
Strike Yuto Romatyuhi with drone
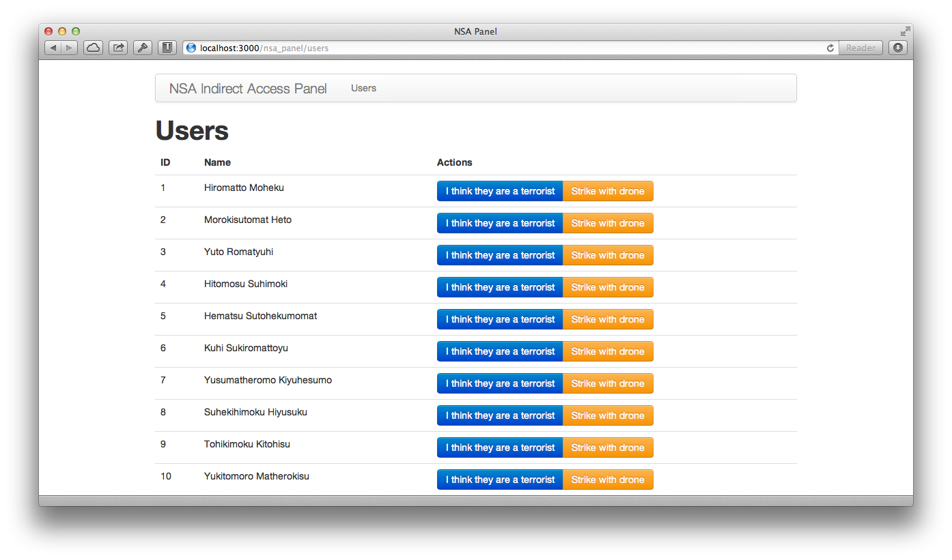tap(608, 255)
